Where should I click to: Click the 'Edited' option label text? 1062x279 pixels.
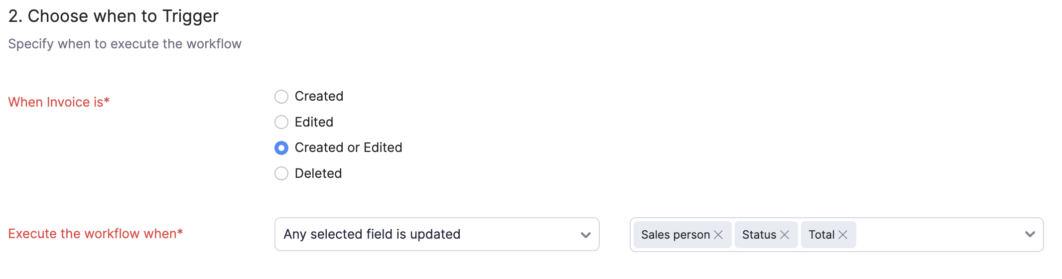coord(314,122)
